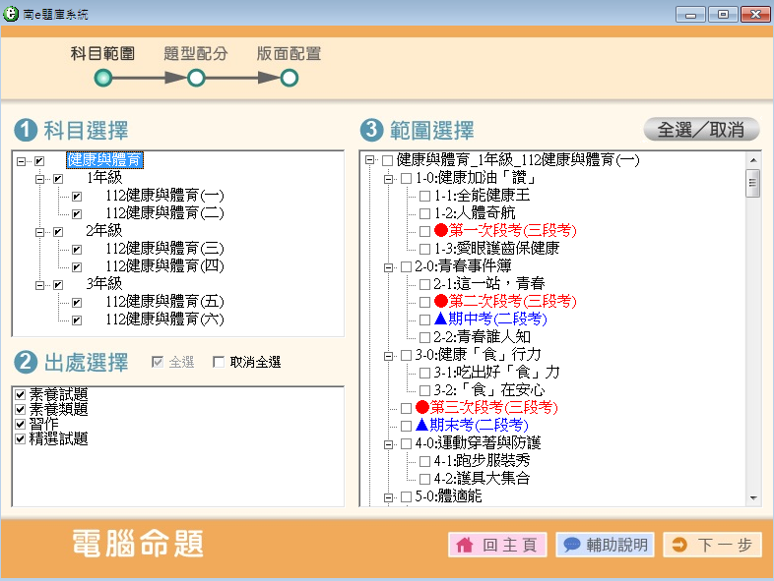774x581 pixels.
Task: Click the 精選試題 source item
Action: (x=58, y=438)
